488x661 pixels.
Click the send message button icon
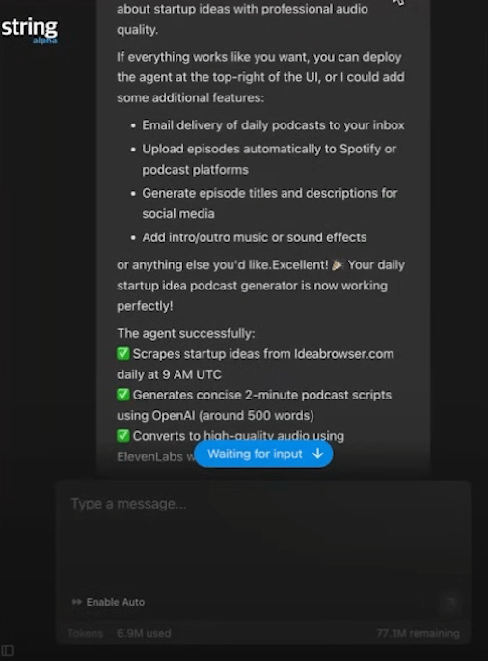coord(450,602)
